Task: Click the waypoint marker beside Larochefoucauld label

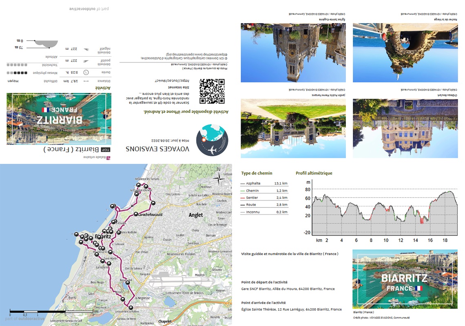Action: click(x=136, y=214)
